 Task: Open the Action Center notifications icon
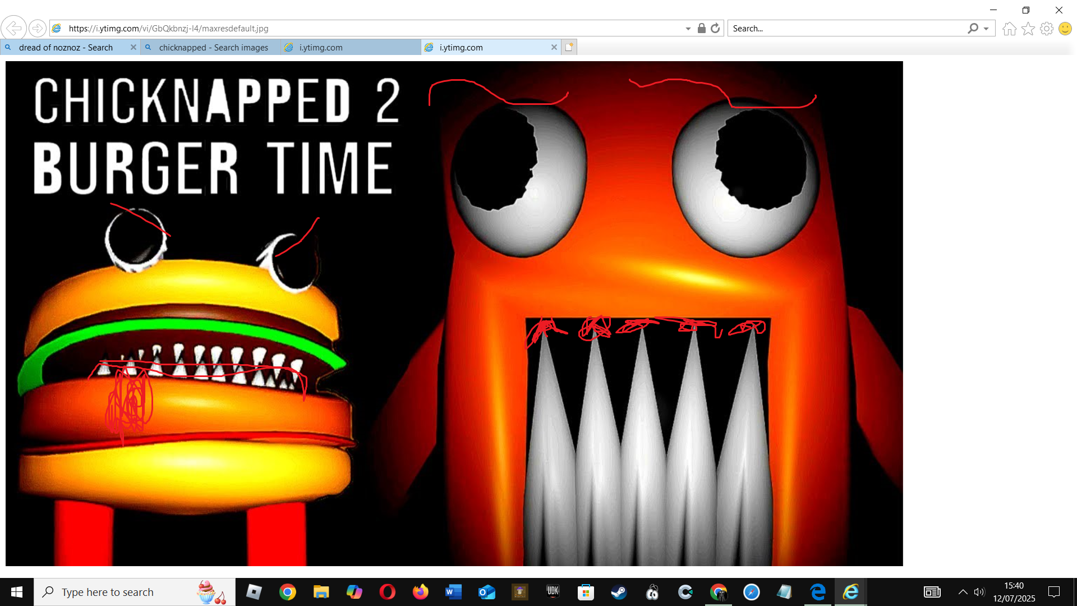tap(1054, 592)
